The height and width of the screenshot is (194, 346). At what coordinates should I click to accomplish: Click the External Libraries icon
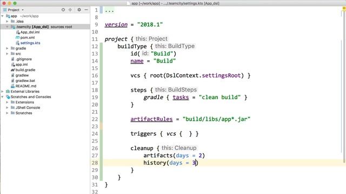coord(8,91)
